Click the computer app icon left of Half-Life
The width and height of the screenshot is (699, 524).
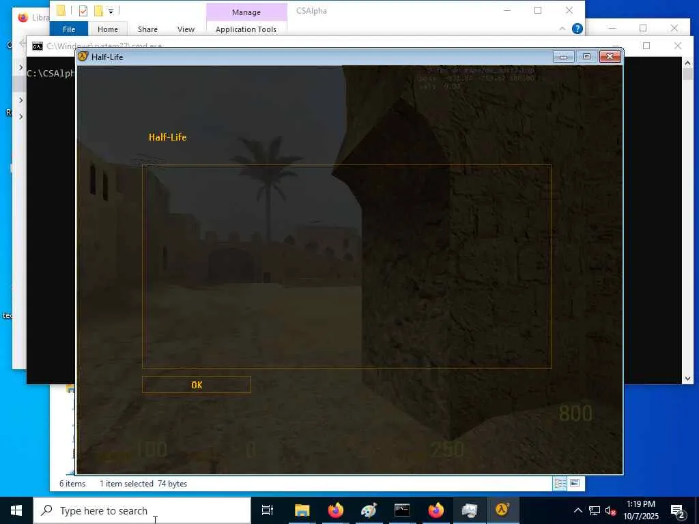(469, 510)
